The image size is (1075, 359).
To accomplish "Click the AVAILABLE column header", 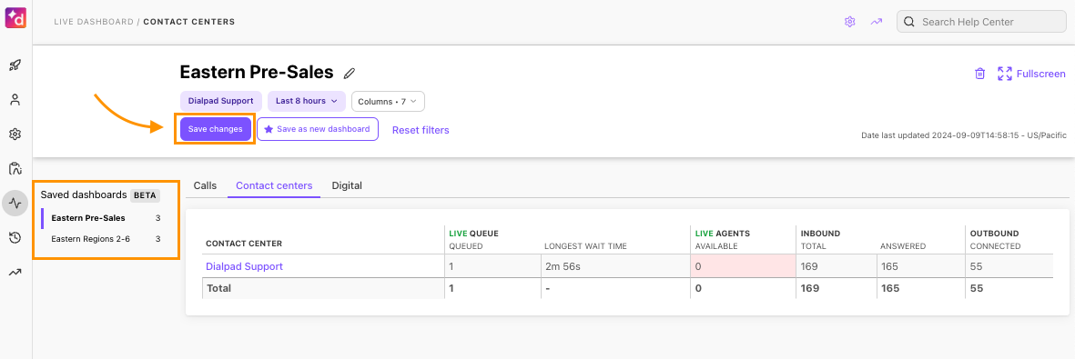I will pyautogui.click(x=715, y=245).
